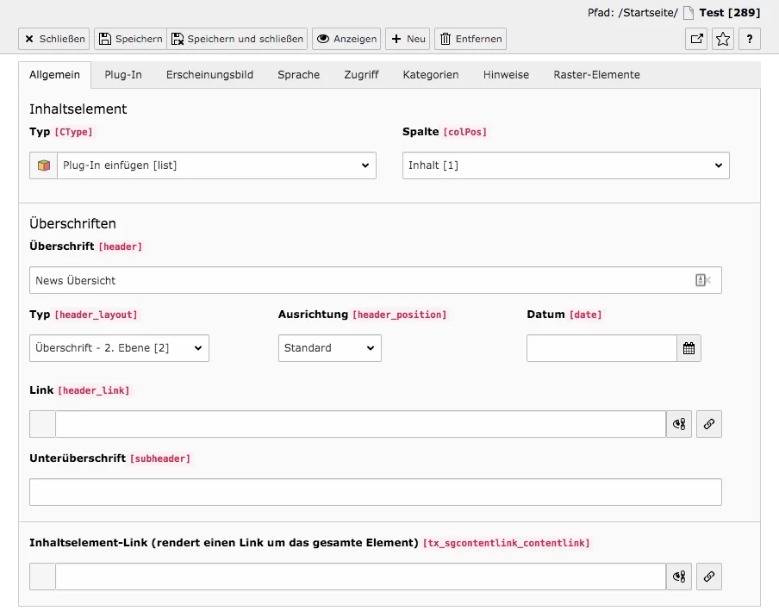
Task: Open the Spalte [colPos] dropdown
Action: point(566,165)
